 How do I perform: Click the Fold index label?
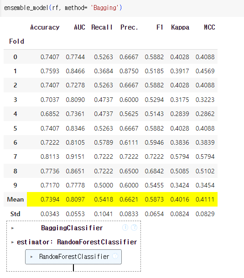click(x=16, y=41)
